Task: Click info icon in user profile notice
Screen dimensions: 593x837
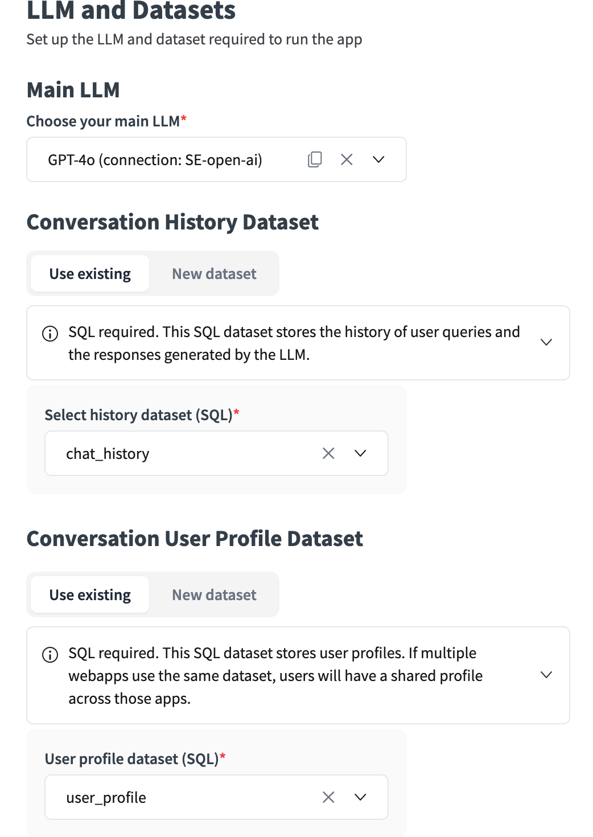Action: (x=50, y=655)
